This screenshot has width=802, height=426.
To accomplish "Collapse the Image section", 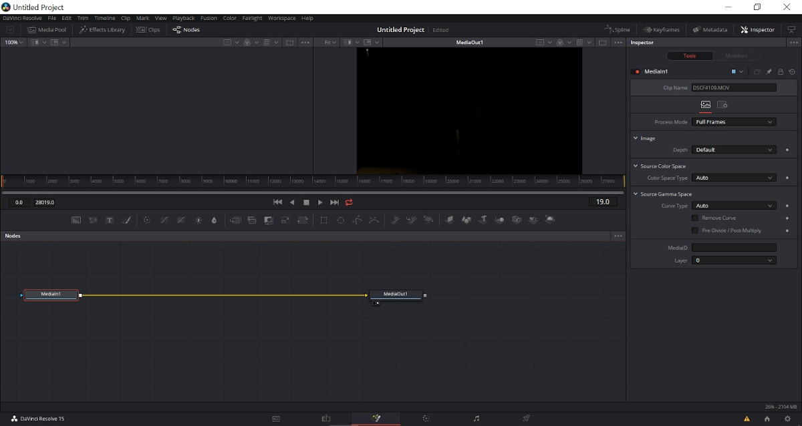I will [x=636, y=138].
